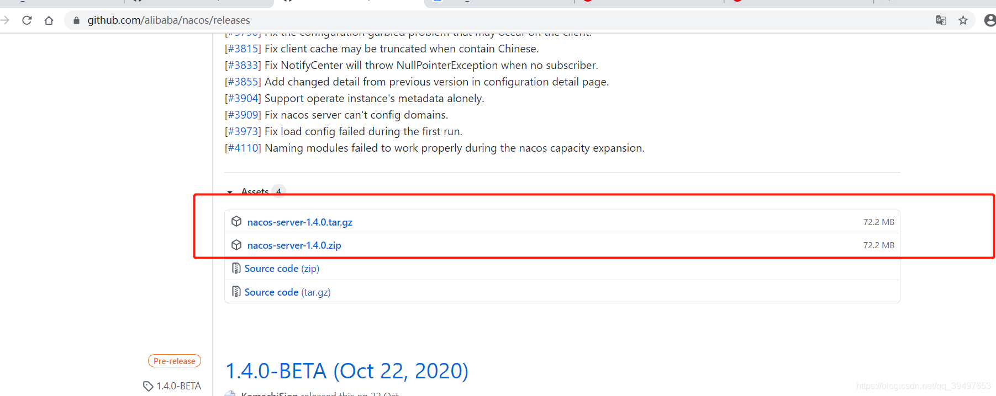Screen dimensions: 996x396
Task: Open the translate page icon in address bar
Action: (941, 20)
